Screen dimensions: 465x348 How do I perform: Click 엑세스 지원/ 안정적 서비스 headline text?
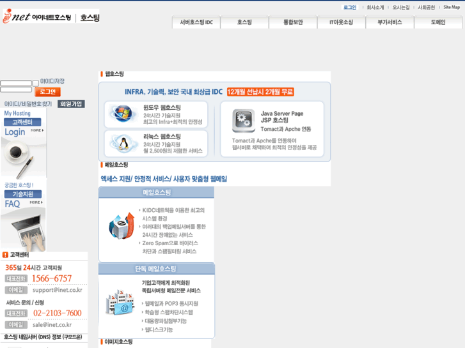164,179
